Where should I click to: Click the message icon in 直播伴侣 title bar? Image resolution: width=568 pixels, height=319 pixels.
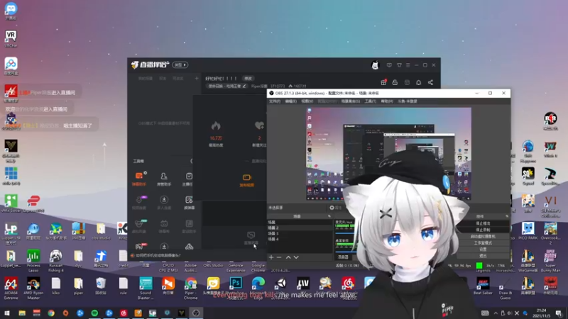[x=389, y=65]
